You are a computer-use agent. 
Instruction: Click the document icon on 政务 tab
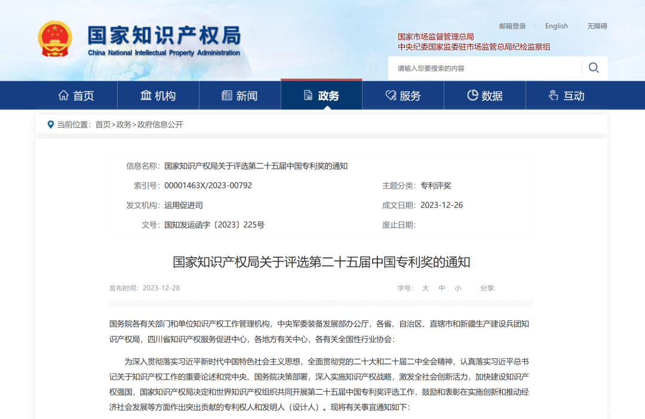click(x=308, y=94)
